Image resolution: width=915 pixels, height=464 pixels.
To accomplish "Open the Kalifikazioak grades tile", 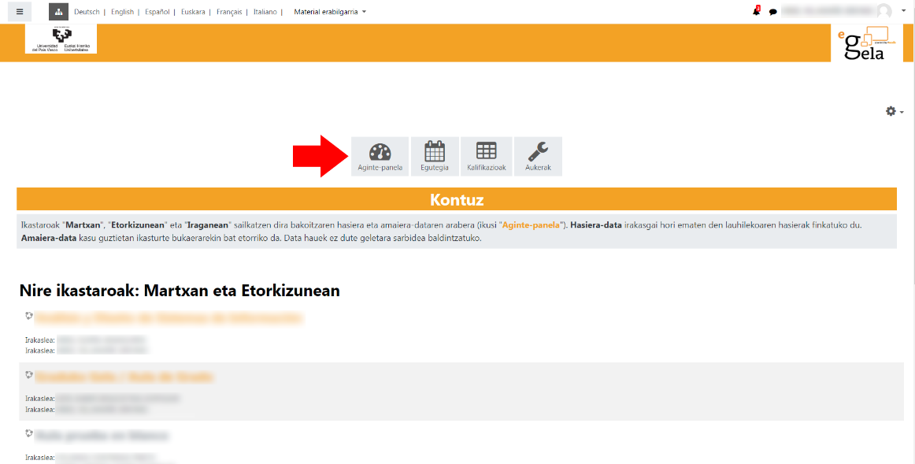I will pos(487,156).
